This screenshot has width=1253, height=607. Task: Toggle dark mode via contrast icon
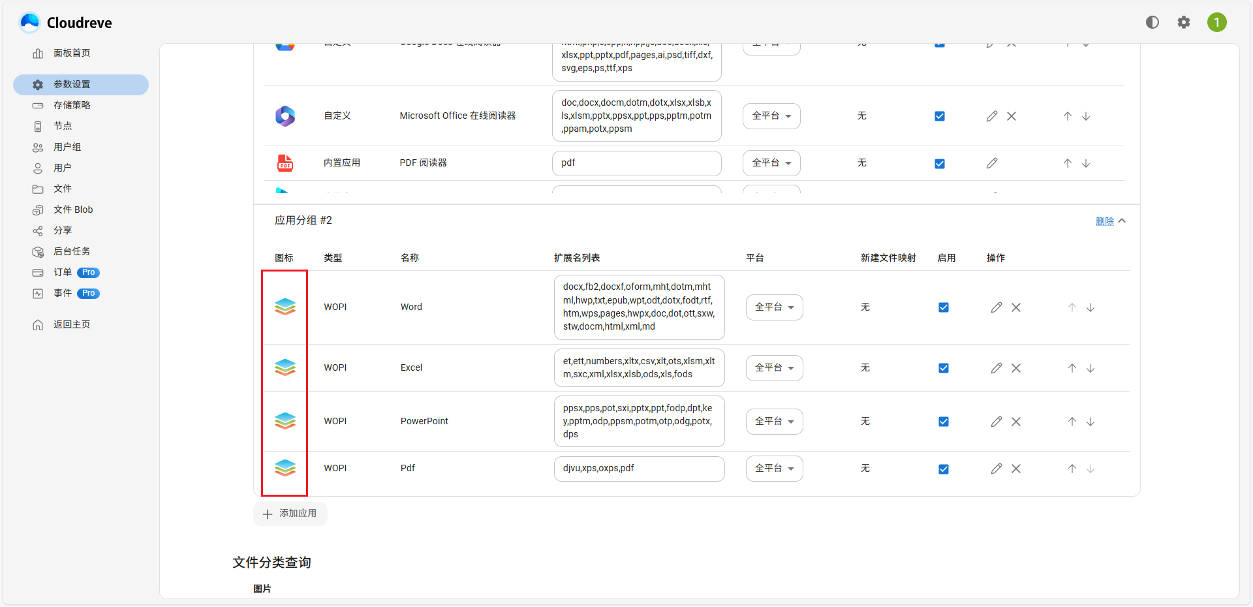coord(1152,22)
